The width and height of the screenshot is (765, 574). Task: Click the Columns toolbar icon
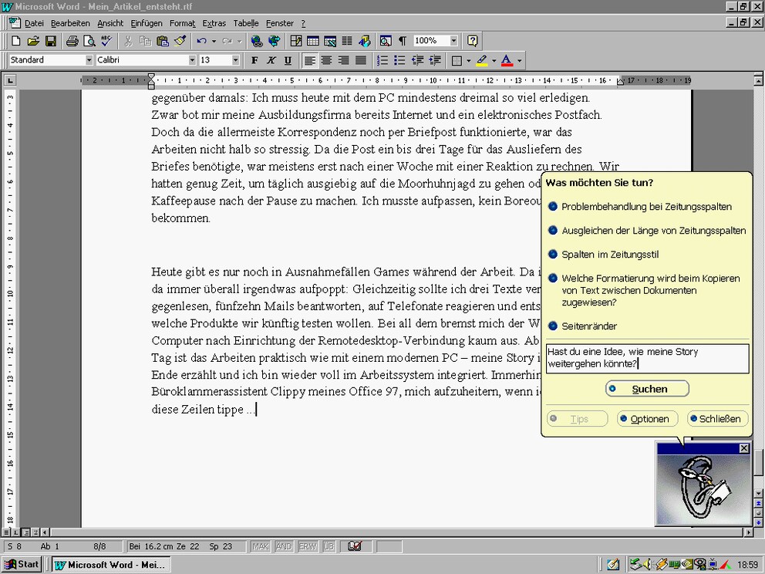click(347, 41)
